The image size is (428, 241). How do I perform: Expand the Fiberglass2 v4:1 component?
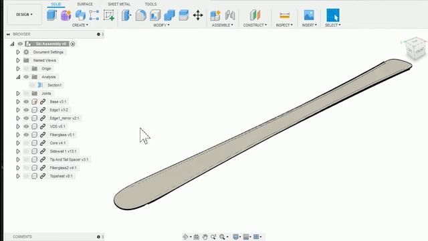coord(18,168)
